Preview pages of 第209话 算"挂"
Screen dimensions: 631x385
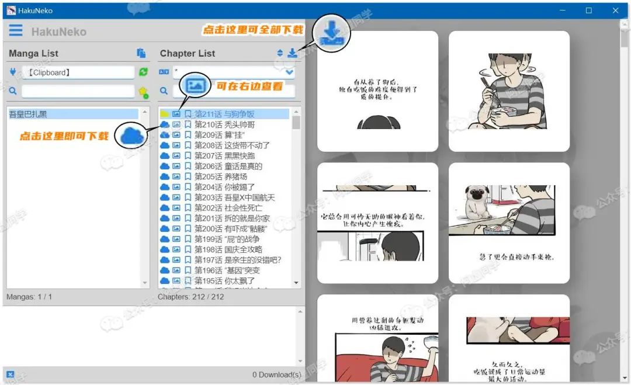(x=176, y=135)
